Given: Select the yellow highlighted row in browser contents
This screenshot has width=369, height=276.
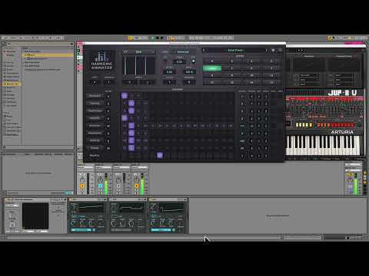Looking at the screenshot, I should (x=48, y=55).
